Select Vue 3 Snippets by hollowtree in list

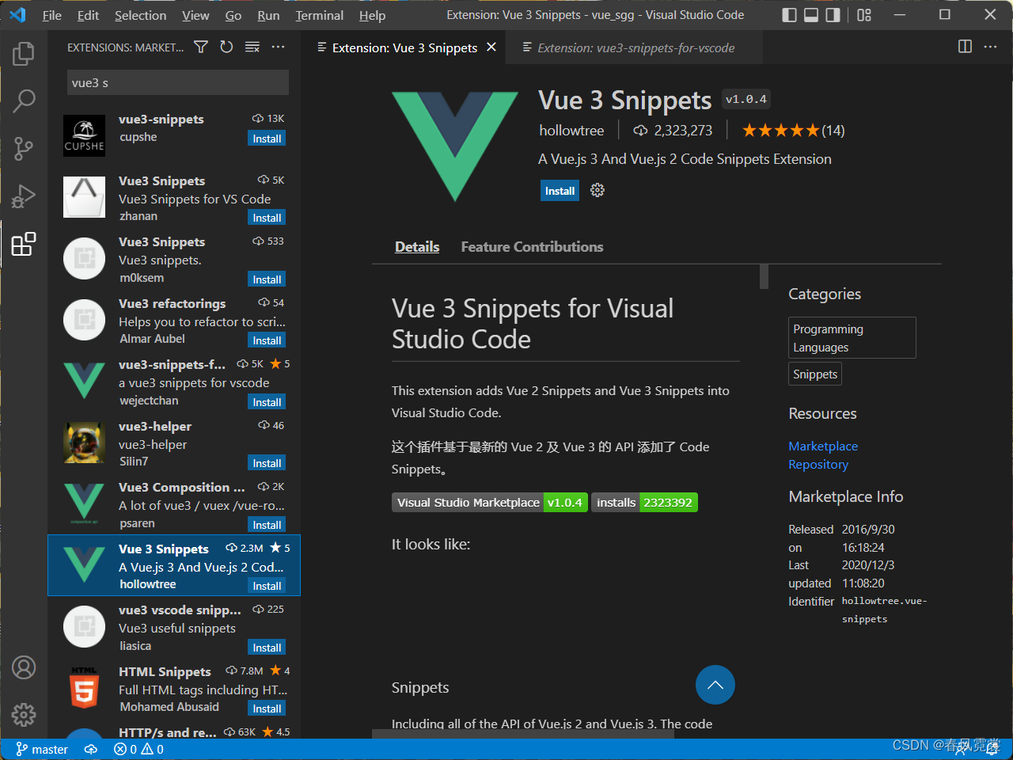click(x=174, y=565)
